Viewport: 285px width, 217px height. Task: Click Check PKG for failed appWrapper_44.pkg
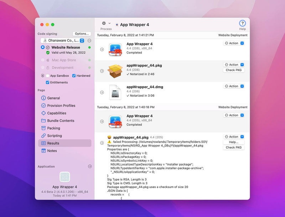point(234,148)
